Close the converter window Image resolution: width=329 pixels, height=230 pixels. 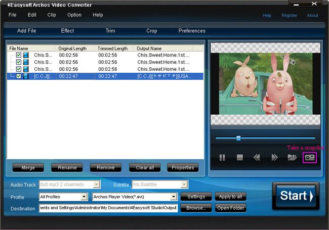point(314,4)
